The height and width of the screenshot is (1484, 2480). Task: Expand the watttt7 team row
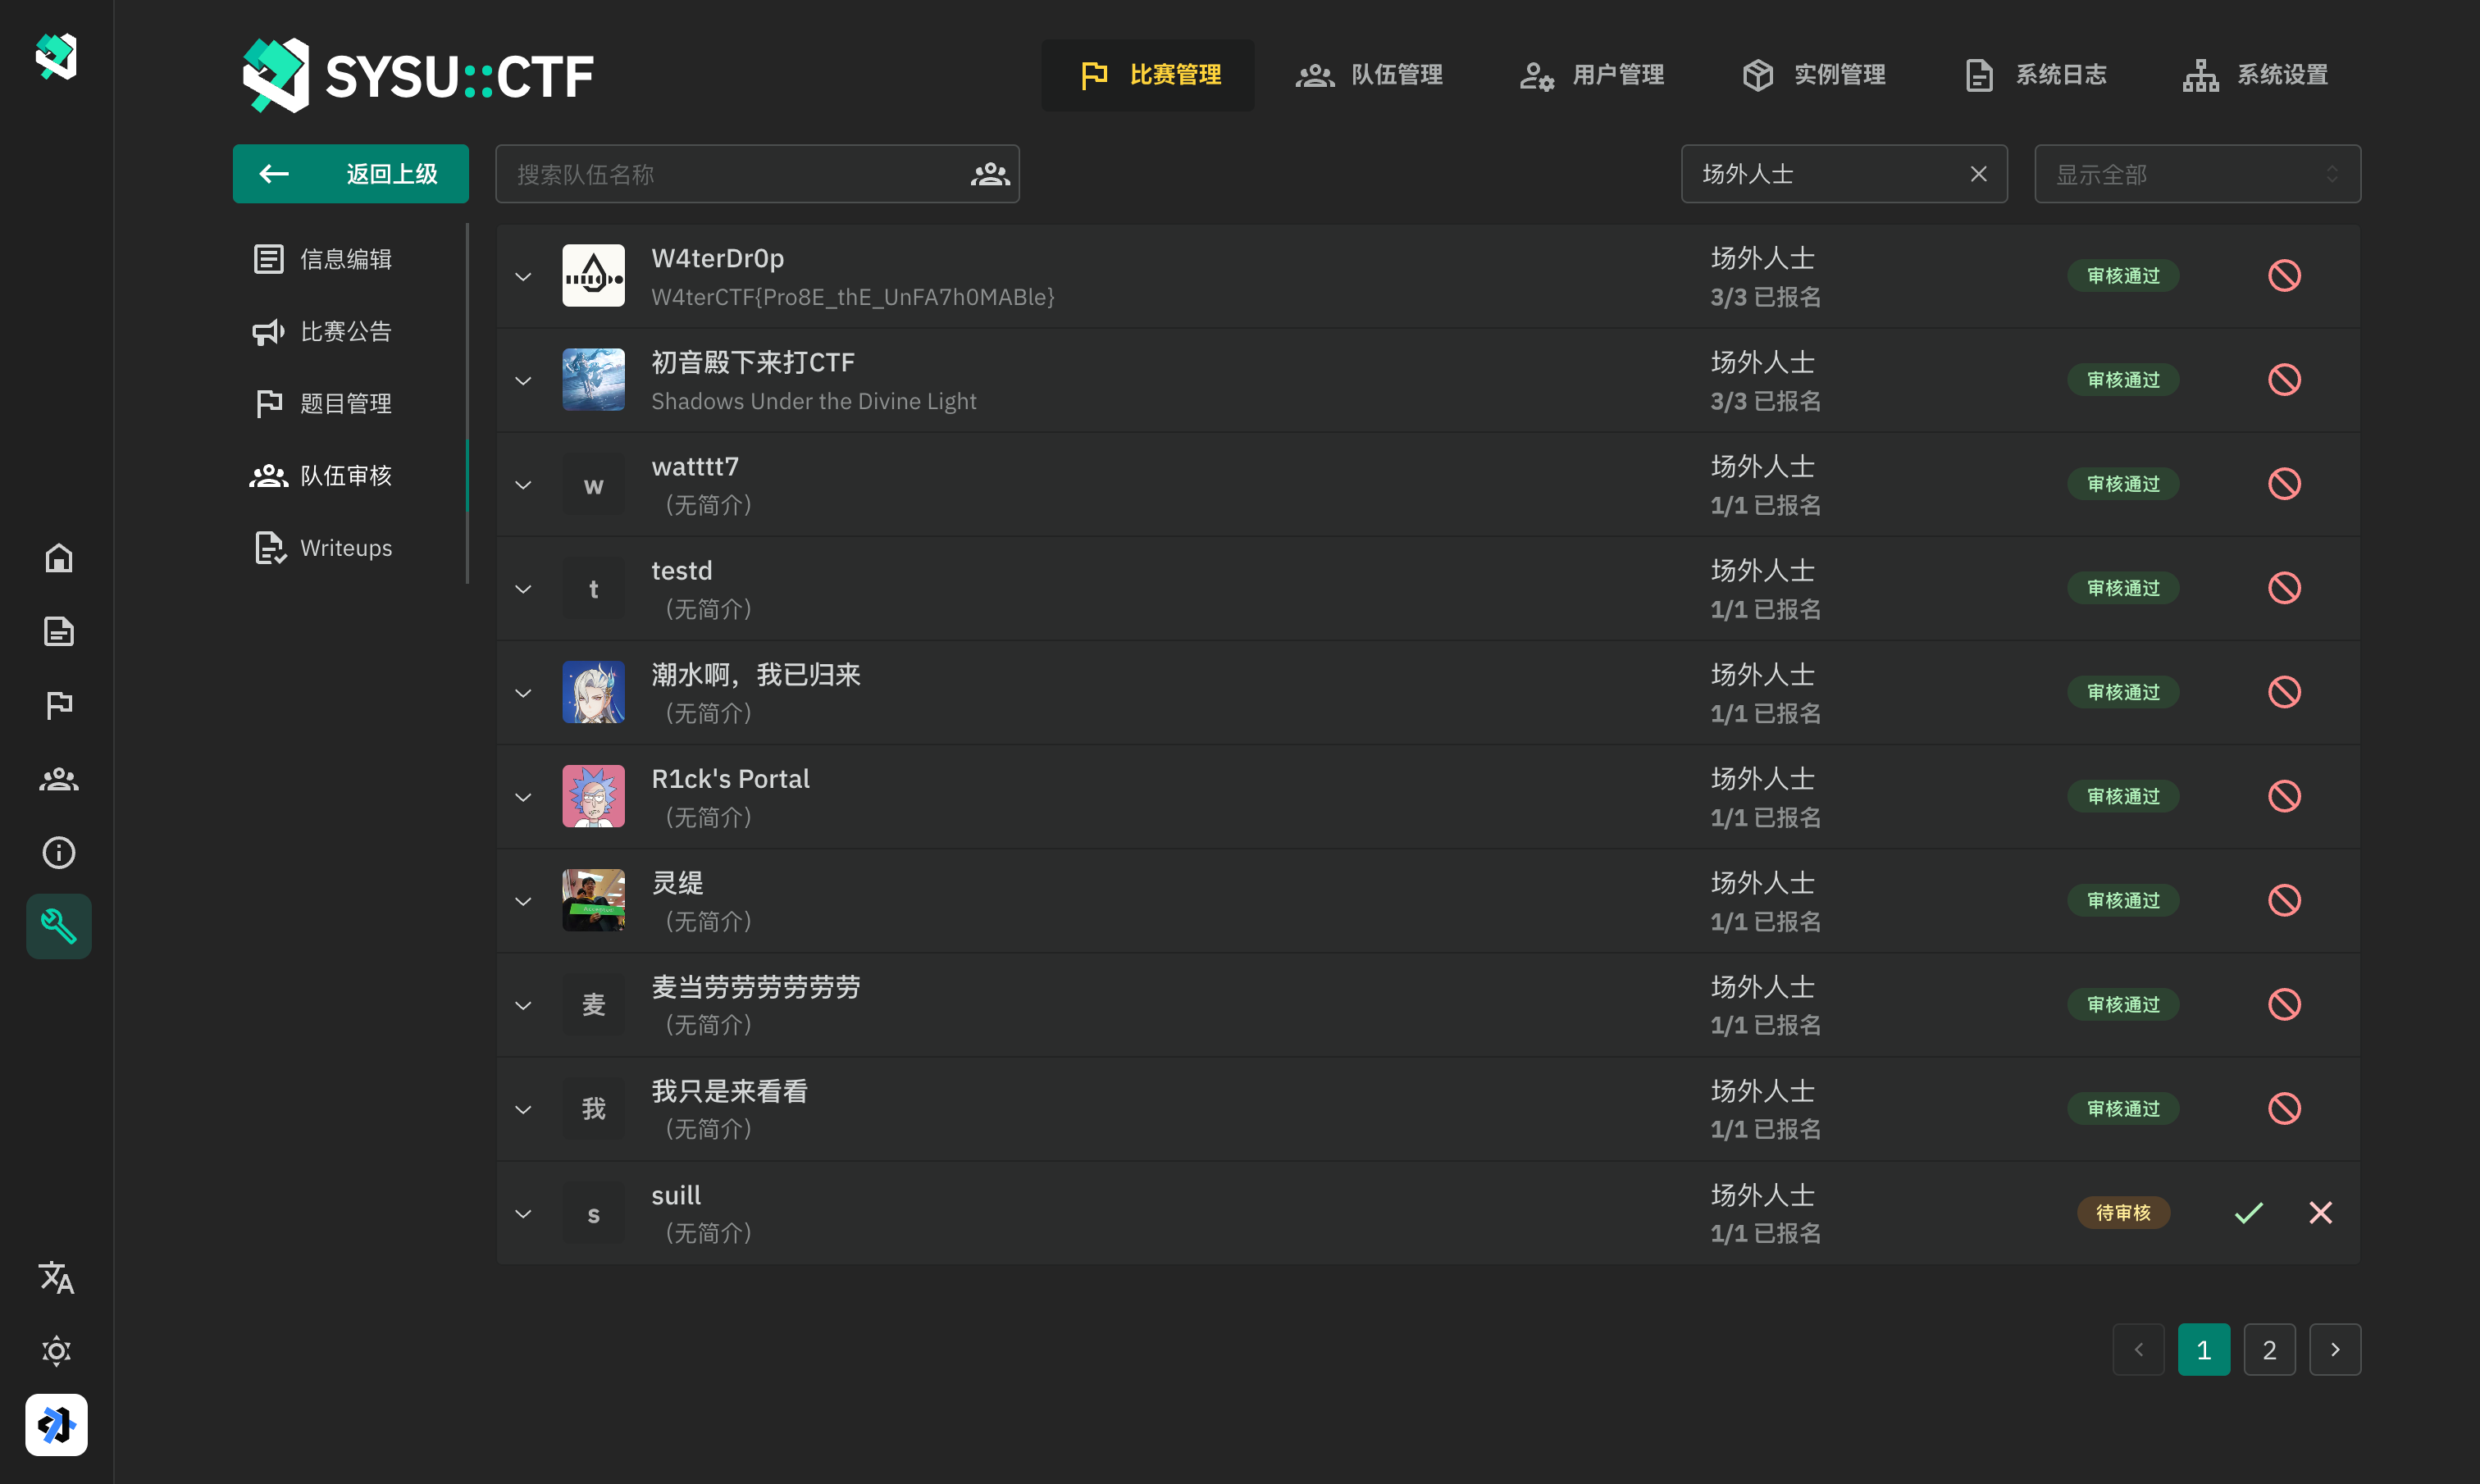pyautogui.click(x=523, y=485)
